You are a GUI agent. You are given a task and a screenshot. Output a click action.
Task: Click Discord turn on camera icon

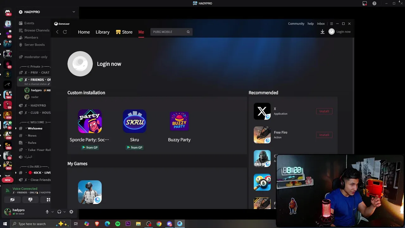[x=12, y=200]
